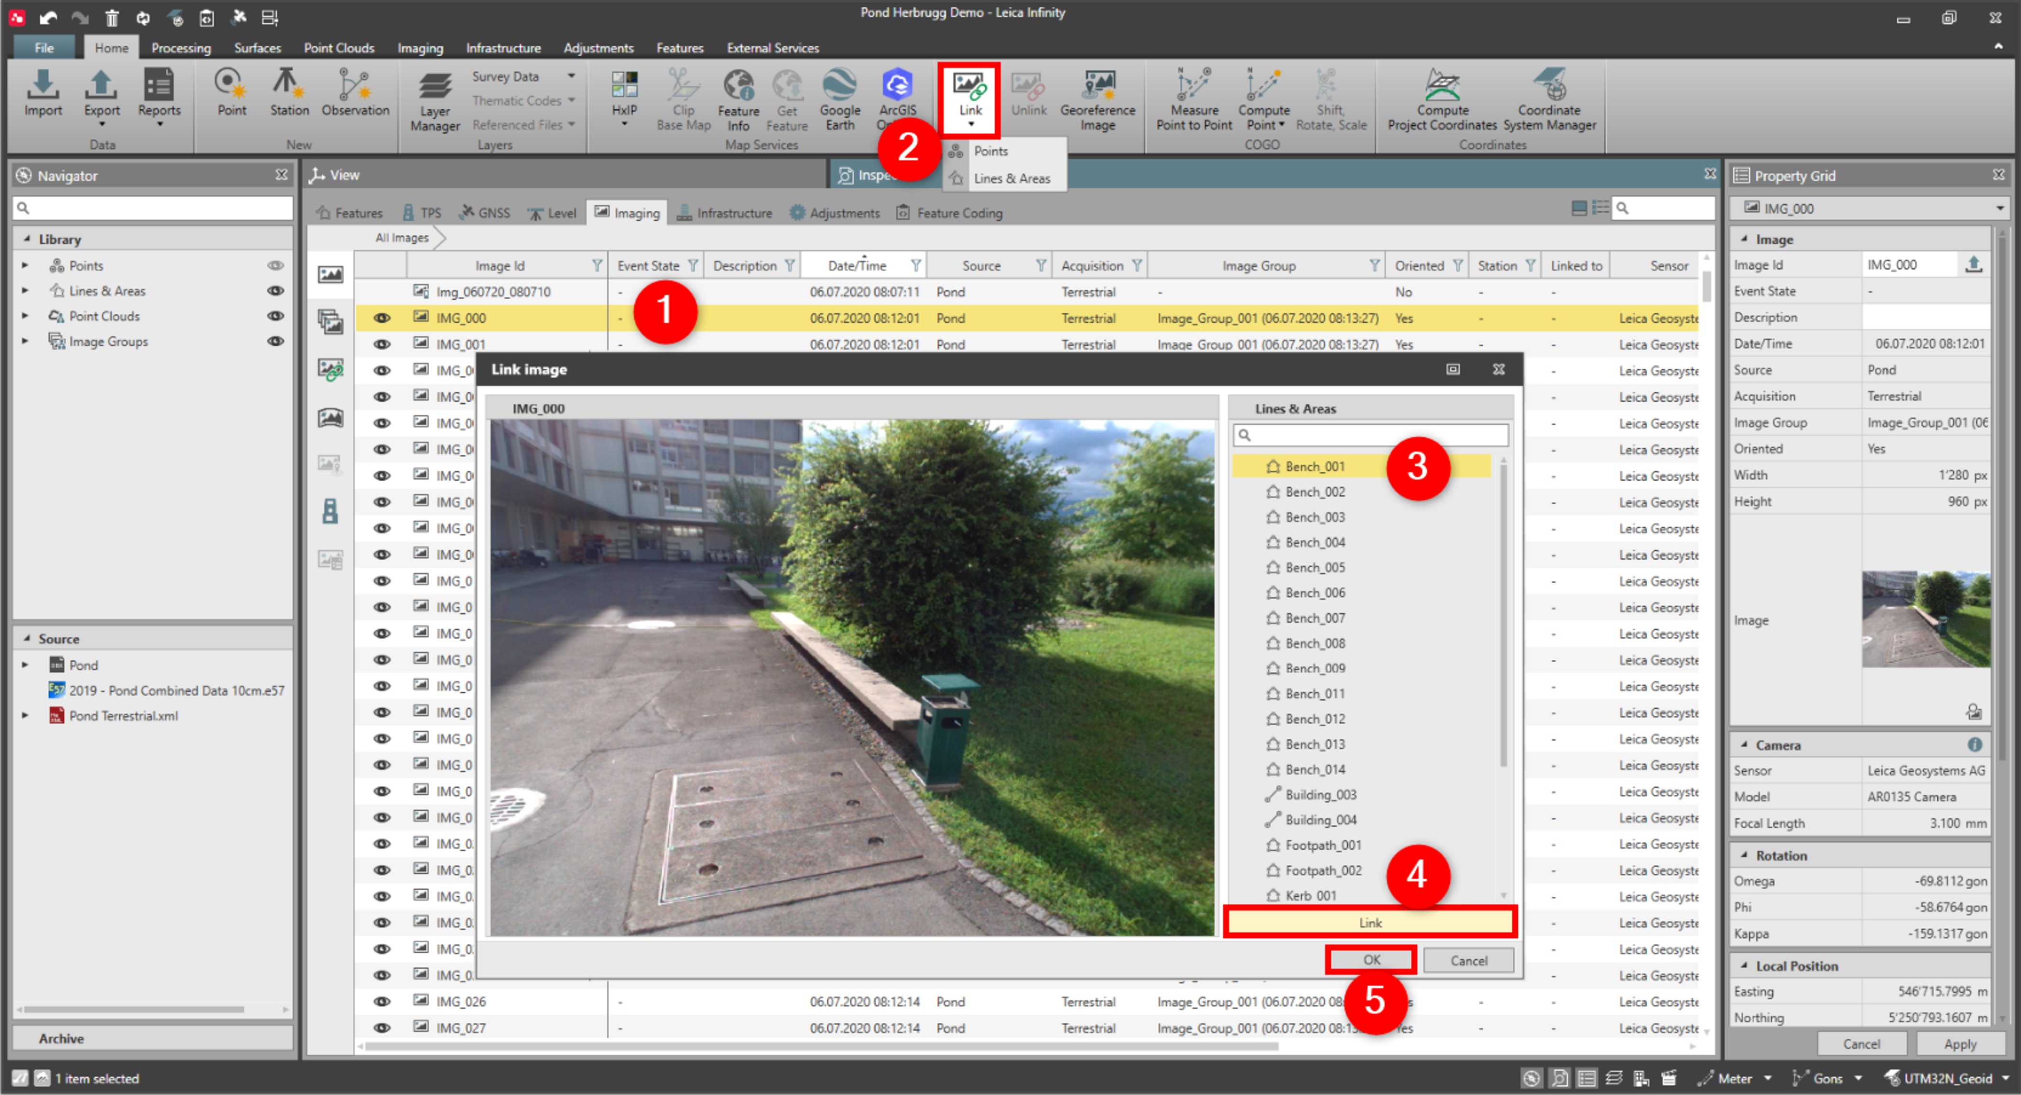Toggle visibility of Points in Library
Viewport: 2021px width, 1095px height.
point(275,265)
